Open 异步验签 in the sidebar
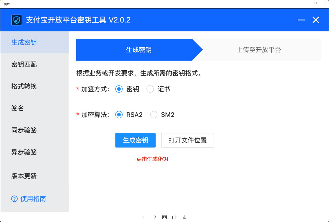Screen dimensions: 329x222 [34, 152]
